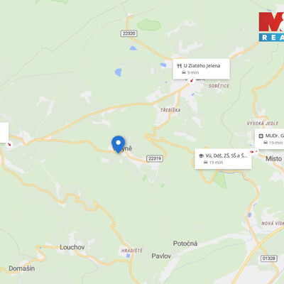Click the M&M Reality logo
The width and height of the screenshot is (284, 284).
[x=271, y=27]
